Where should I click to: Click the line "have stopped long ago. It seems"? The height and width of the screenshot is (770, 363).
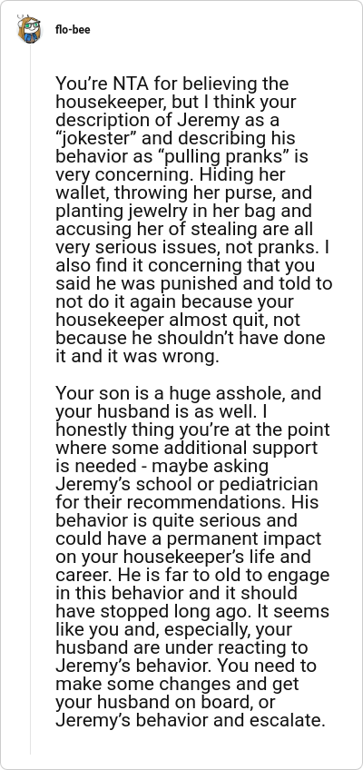(x=192, y=612)
